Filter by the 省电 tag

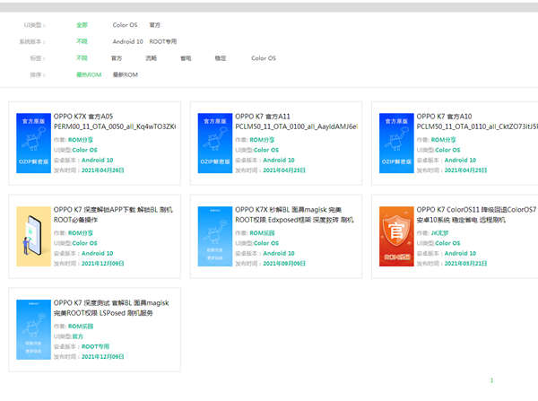coord(186,57)
